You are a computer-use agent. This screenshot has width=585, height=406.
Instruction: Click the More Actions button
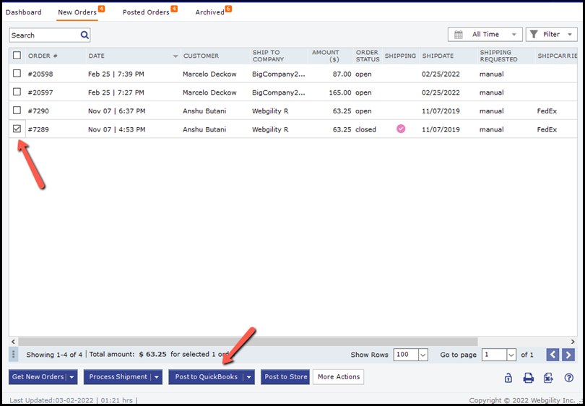coord(338,377)
